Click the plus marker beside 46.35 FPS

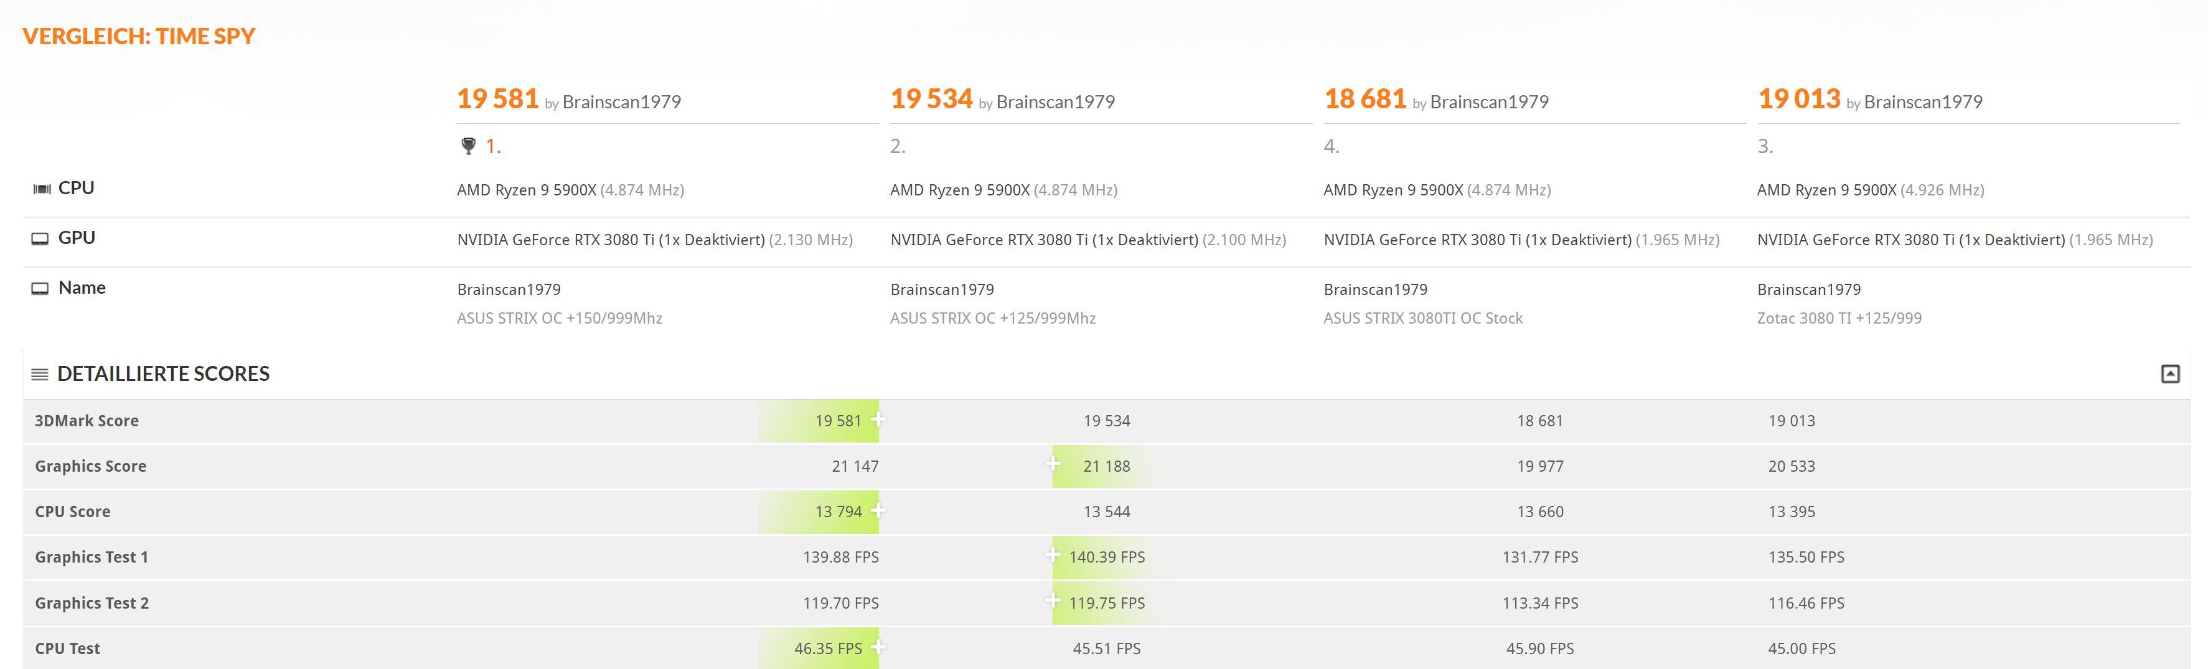click(878, 647)
